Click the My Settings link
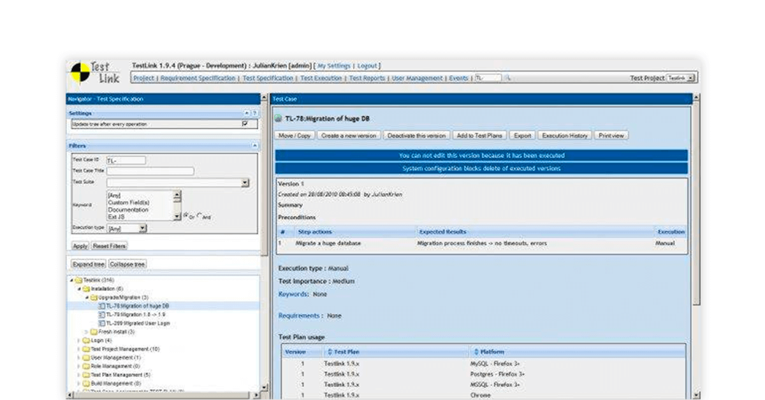 [x=334, y=66]
